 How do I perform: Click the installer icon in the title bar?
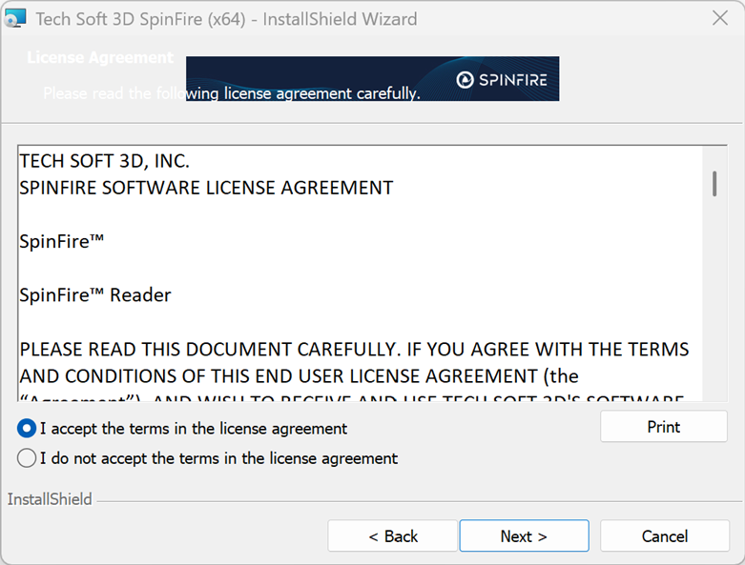coord(15,19)
